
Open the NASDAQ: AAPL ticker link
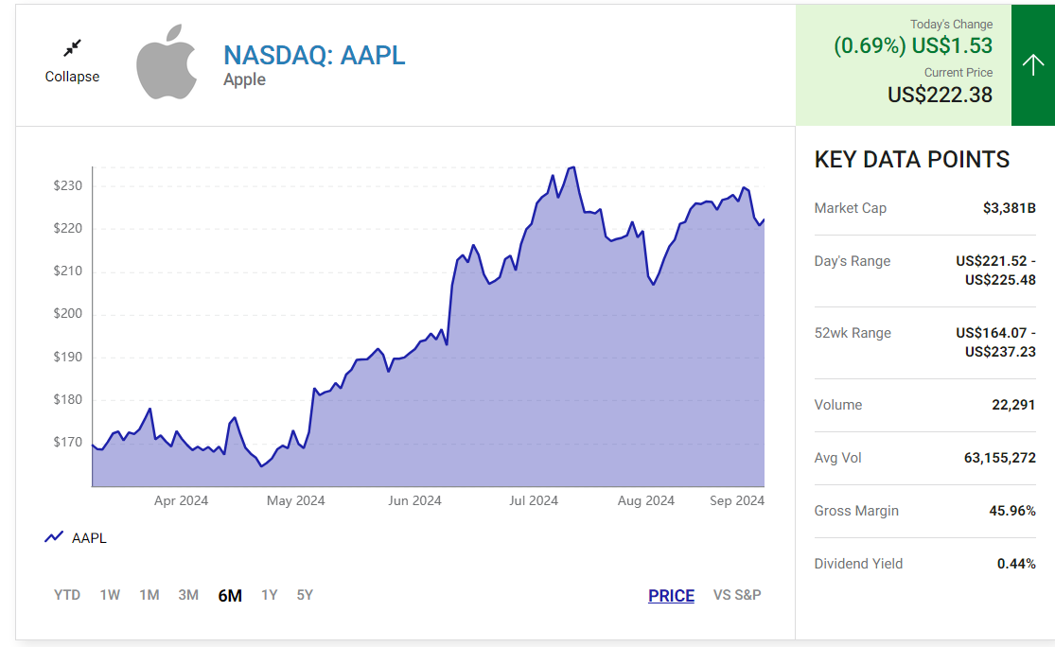(x=314, y=55)
